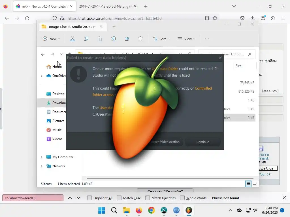Find previous match arrow in find bar

click(x=70, y=198)
